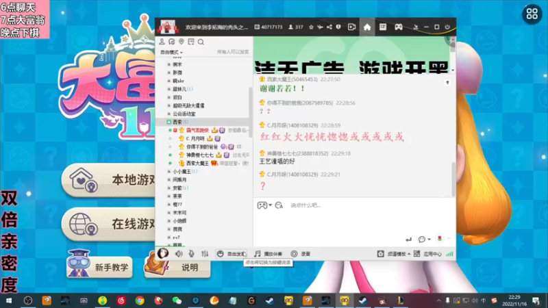Select the 米米司 sub-channel
The image size is (548, 308).
pyautogui.click(x=179, y=213)
